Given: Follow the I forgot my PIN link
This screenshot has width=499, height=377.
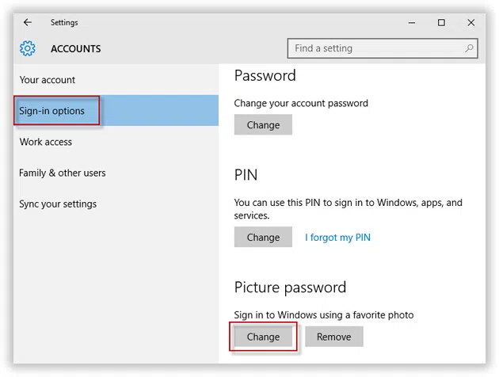Looking at the screenshot, I should point(337,237).
